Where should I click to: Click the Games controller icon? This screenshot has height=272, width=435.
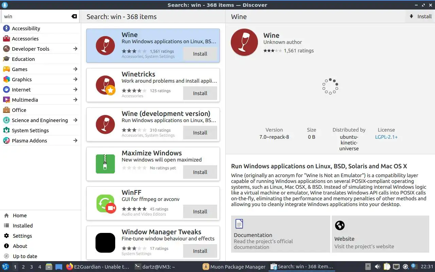[6, 69]
